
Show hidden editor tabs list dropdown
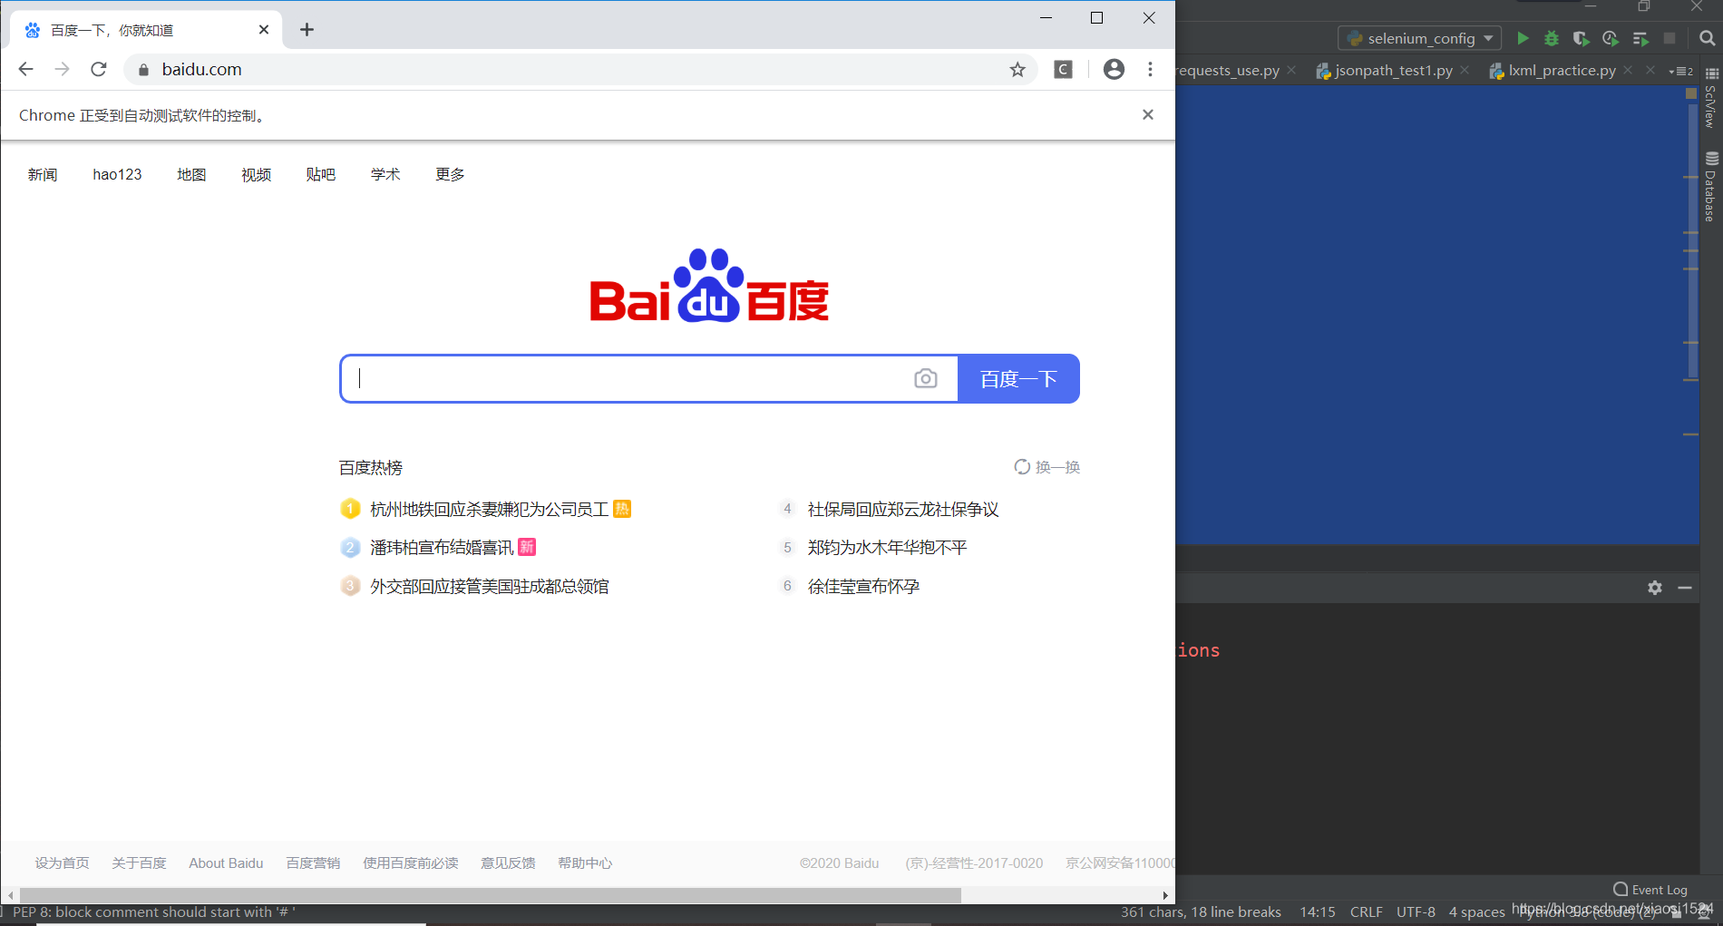click(x=1680, y=71)
